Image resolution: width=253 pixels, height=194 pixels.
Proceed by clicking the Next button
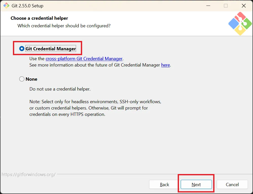pyautogui.click(x=196, y=184)
